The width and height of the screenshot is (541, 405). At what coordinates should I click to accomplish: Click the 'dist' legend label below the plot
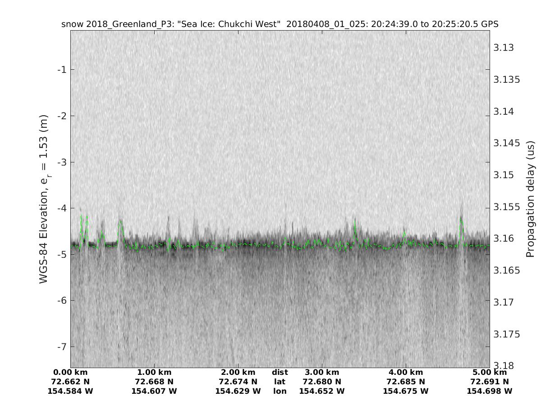[x=280, y=372]
